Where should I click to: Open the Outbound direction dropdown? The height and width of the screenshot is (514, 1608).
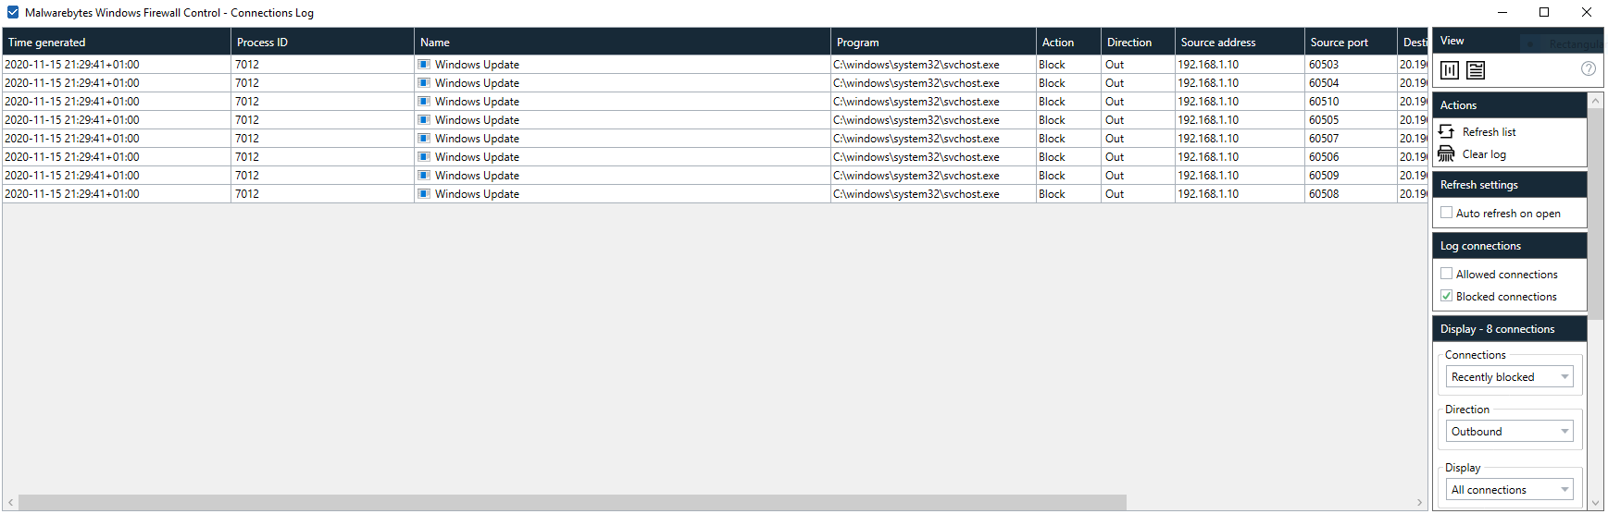pyautogui.click(x=1509, y=432)
